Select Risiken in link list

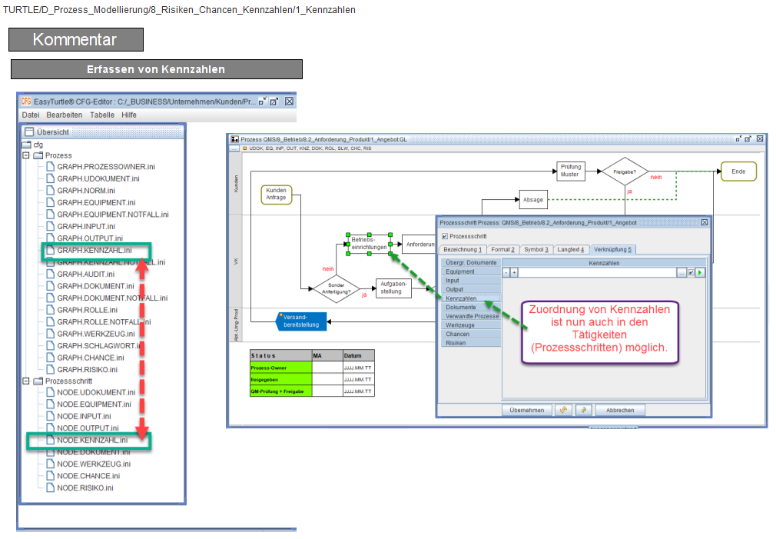coord(471,343)
